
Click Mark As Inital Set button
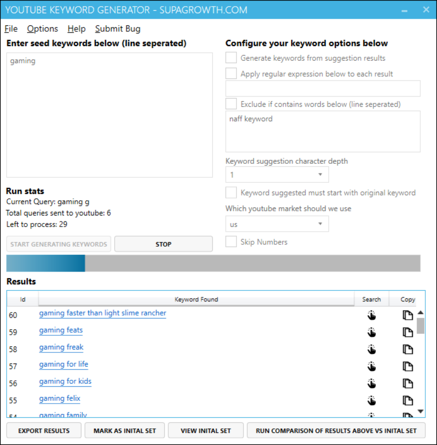point(125,430)
